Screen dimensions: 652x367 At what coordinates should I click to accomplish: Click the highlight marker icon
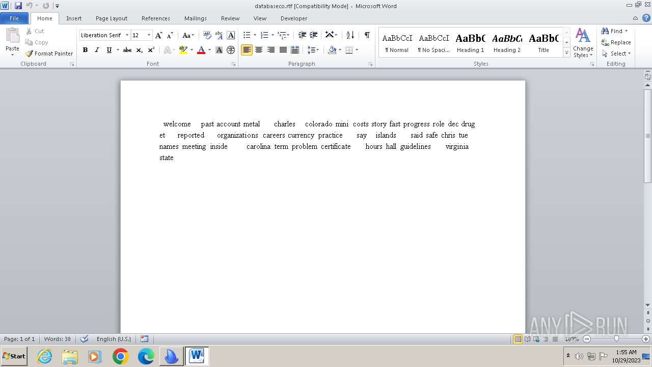point(183,50)
